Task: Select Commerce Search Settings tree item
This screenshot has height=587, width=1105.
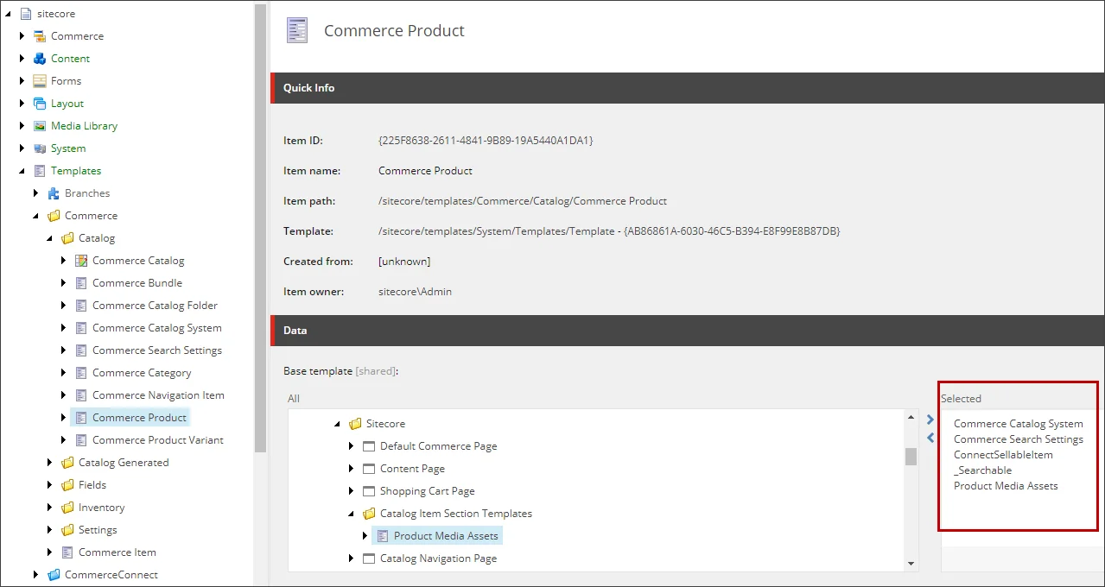Action: coord(157,350)
